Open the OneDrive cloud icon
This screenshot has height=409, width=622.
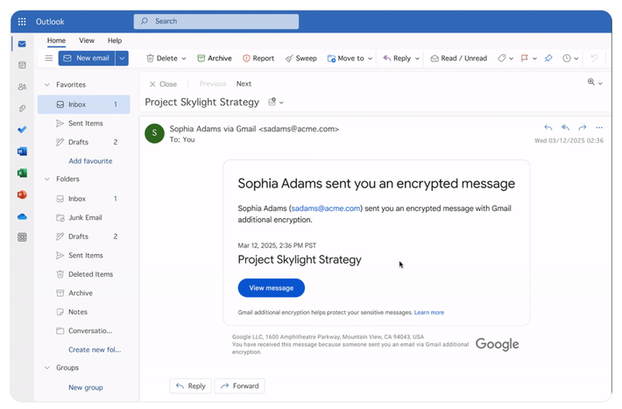pyautogui.click(x=22, y=216)
